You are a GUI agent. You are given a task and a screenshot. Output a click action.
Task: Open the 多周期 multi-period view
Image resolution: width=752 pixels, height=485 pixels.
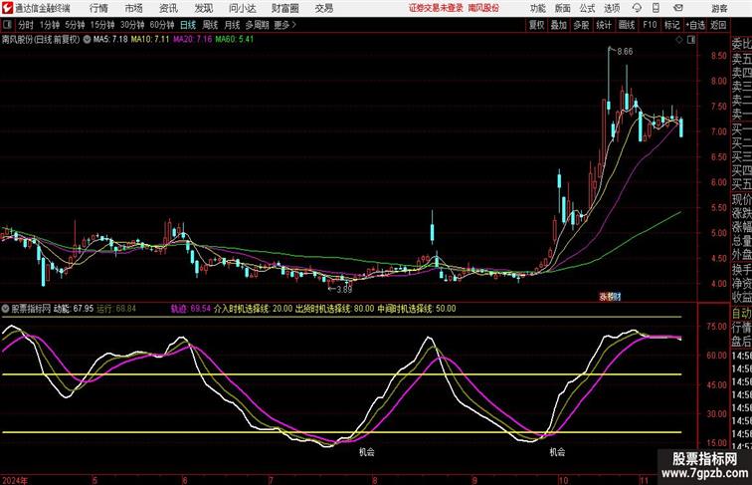coord(257,25)
